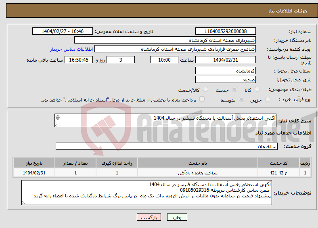Select the خدمت radio button
Image resolution: width=318 pixels, height=228 pixels.
(x=234, y=89)
